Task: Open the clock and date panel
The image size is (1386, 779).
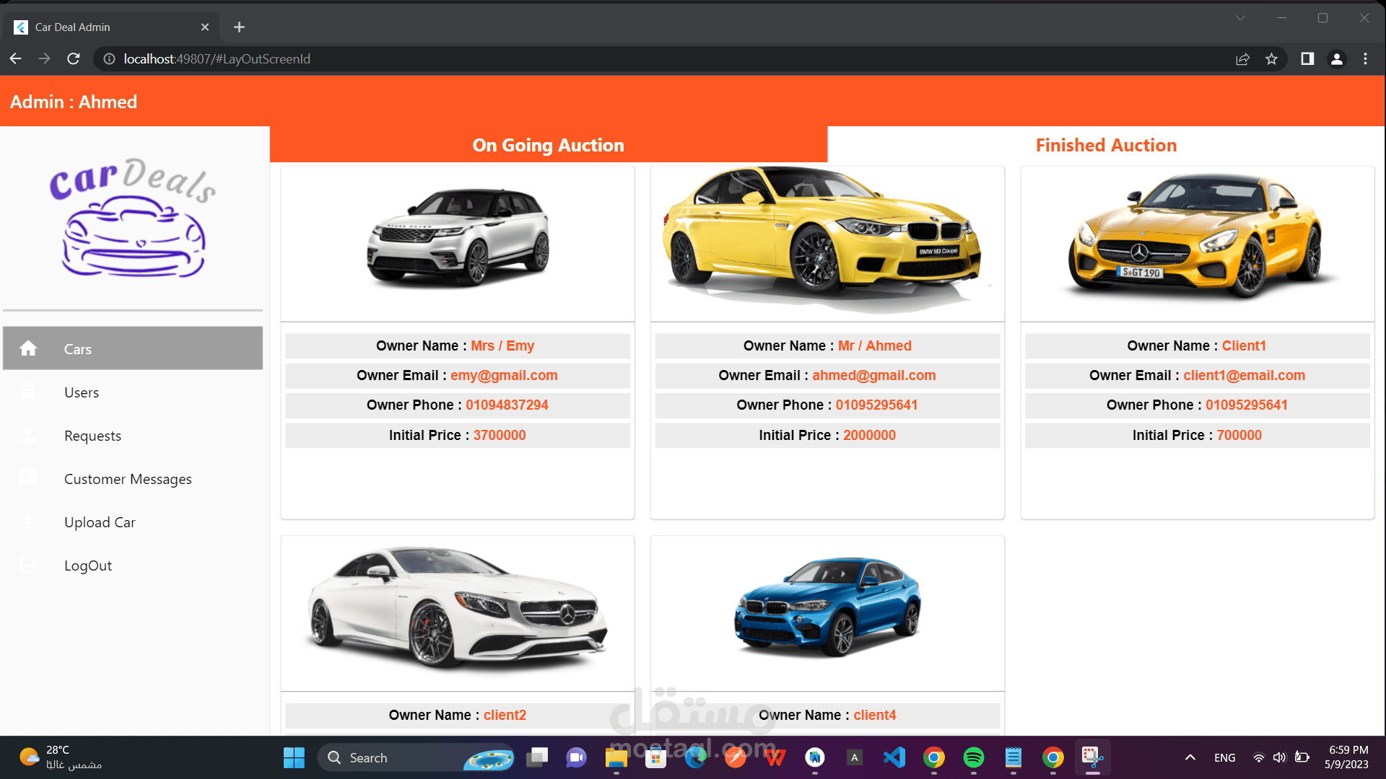Action: pos(1348,757)
